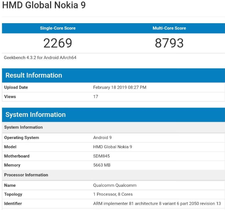The width and height of the screenshot is (225, 210).
Task: Click the Geekbench 4.3.2 version text
Action: coord(40,58)
